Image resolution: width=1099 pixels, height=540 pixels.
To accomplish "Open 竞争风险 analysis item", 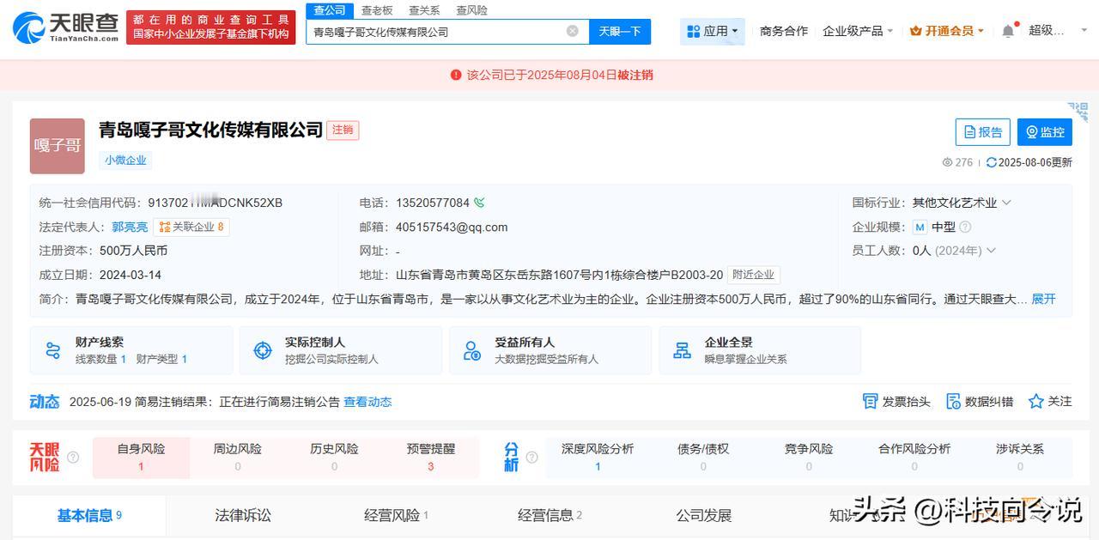I will (809, 458).
